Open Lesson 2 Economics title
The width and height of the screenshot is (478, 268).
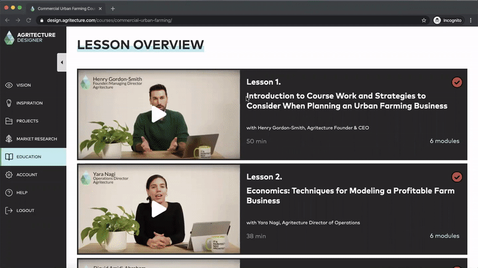click(x=350, y=196)
